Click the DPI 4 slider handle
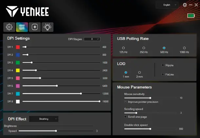The width and height of the screenshot is (200, 138). tap(36, 70)
